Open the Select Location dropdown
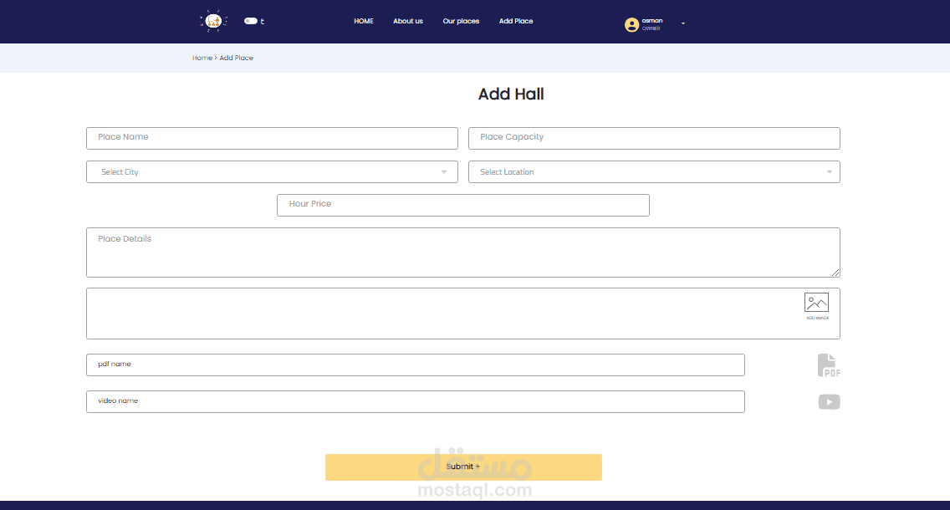This screenshot has height=510, width=950. (654, 172)
